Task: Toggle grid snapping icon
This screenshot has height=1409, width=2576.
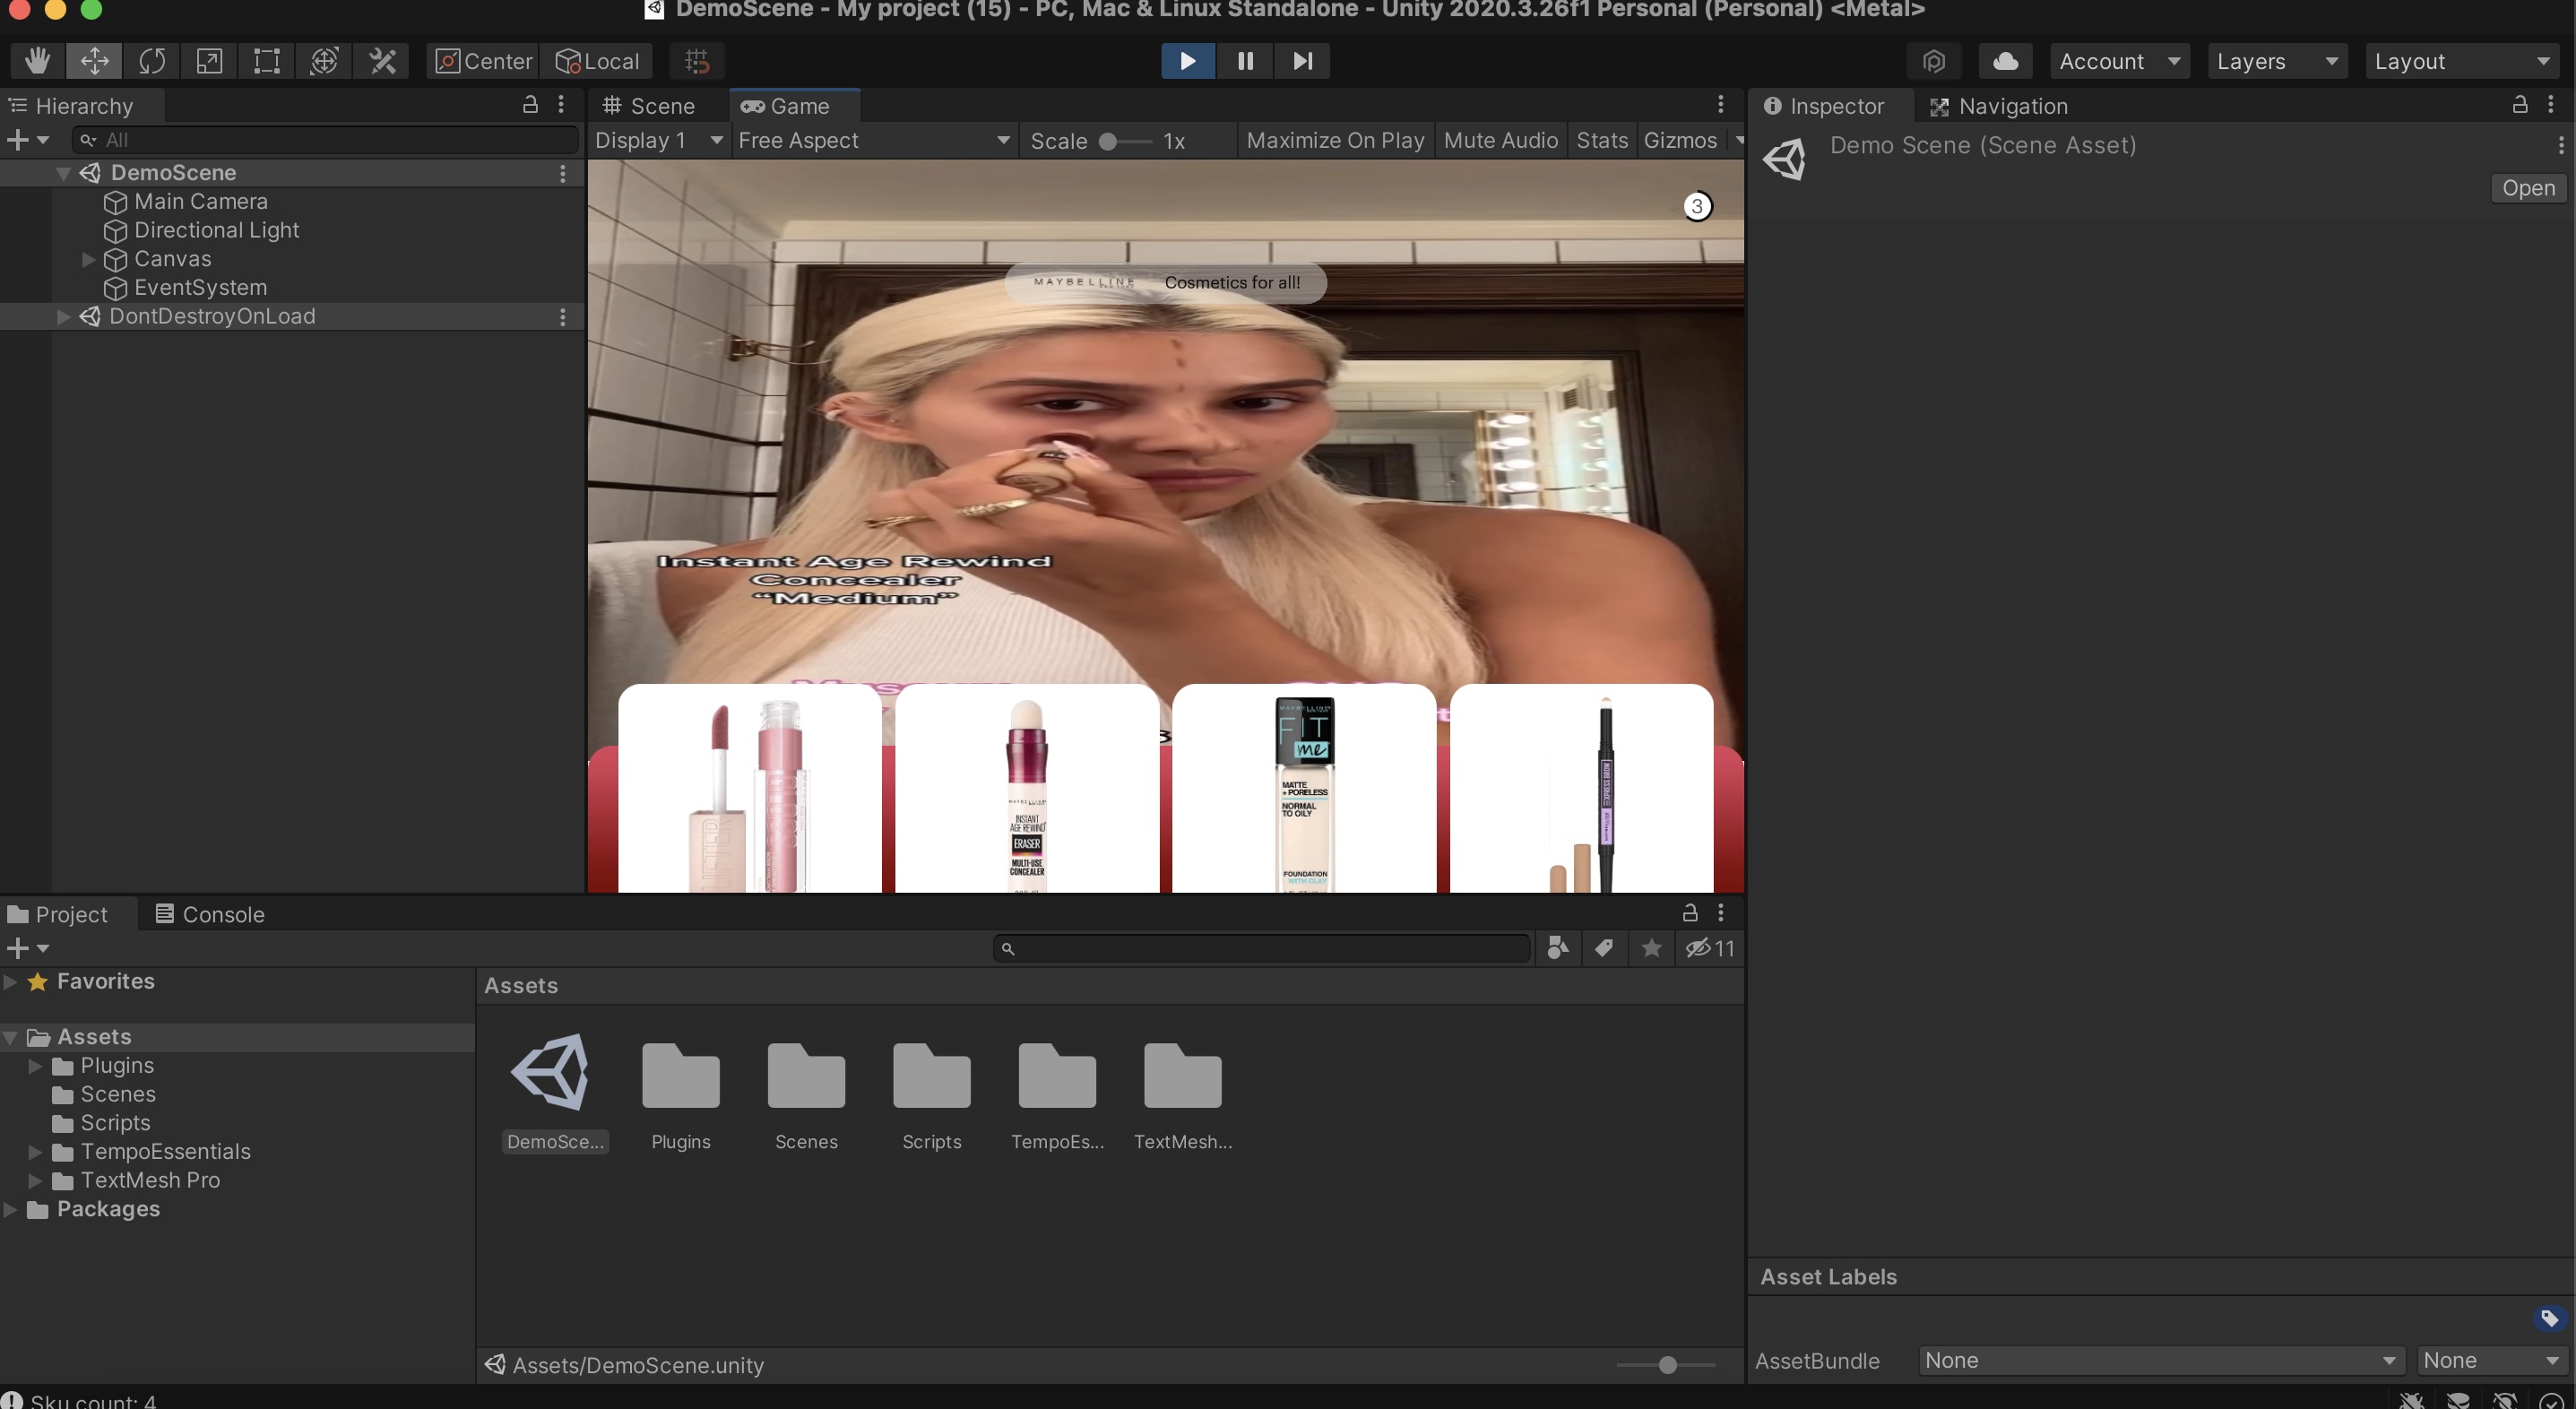Action: point(697,61)
